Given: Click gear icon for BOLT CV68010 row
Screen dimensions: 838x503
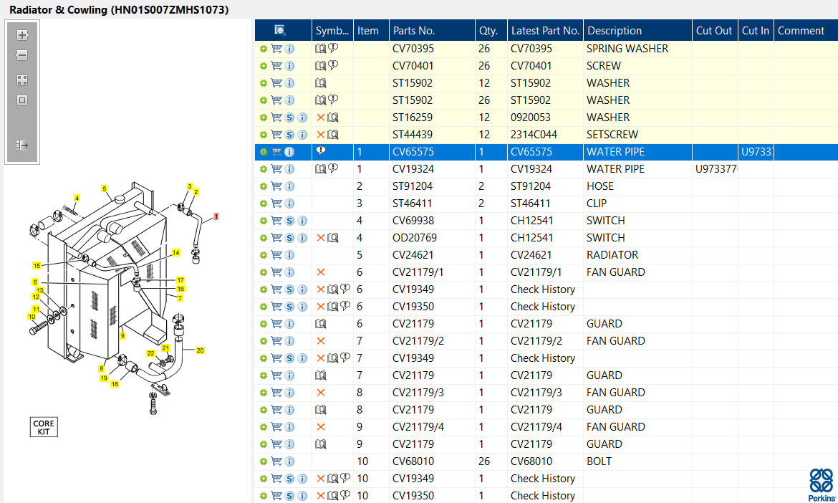Looking at the screenshot, I should [x=263, y=461].
